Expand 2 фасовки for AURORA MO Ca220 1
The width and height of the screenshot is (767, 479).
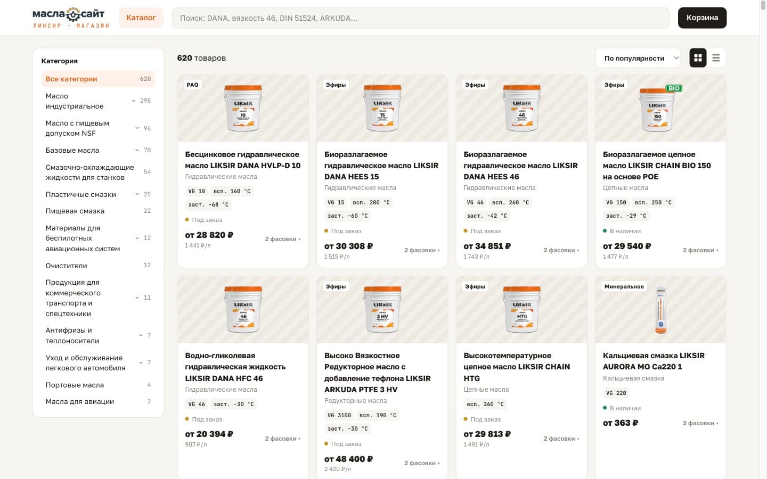click(700, 423)
